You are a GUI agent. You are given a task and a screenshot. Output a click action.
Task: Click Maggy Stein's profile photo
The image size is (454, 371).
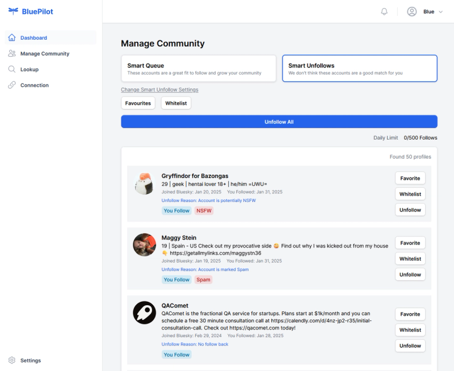(x=145, y=245)
